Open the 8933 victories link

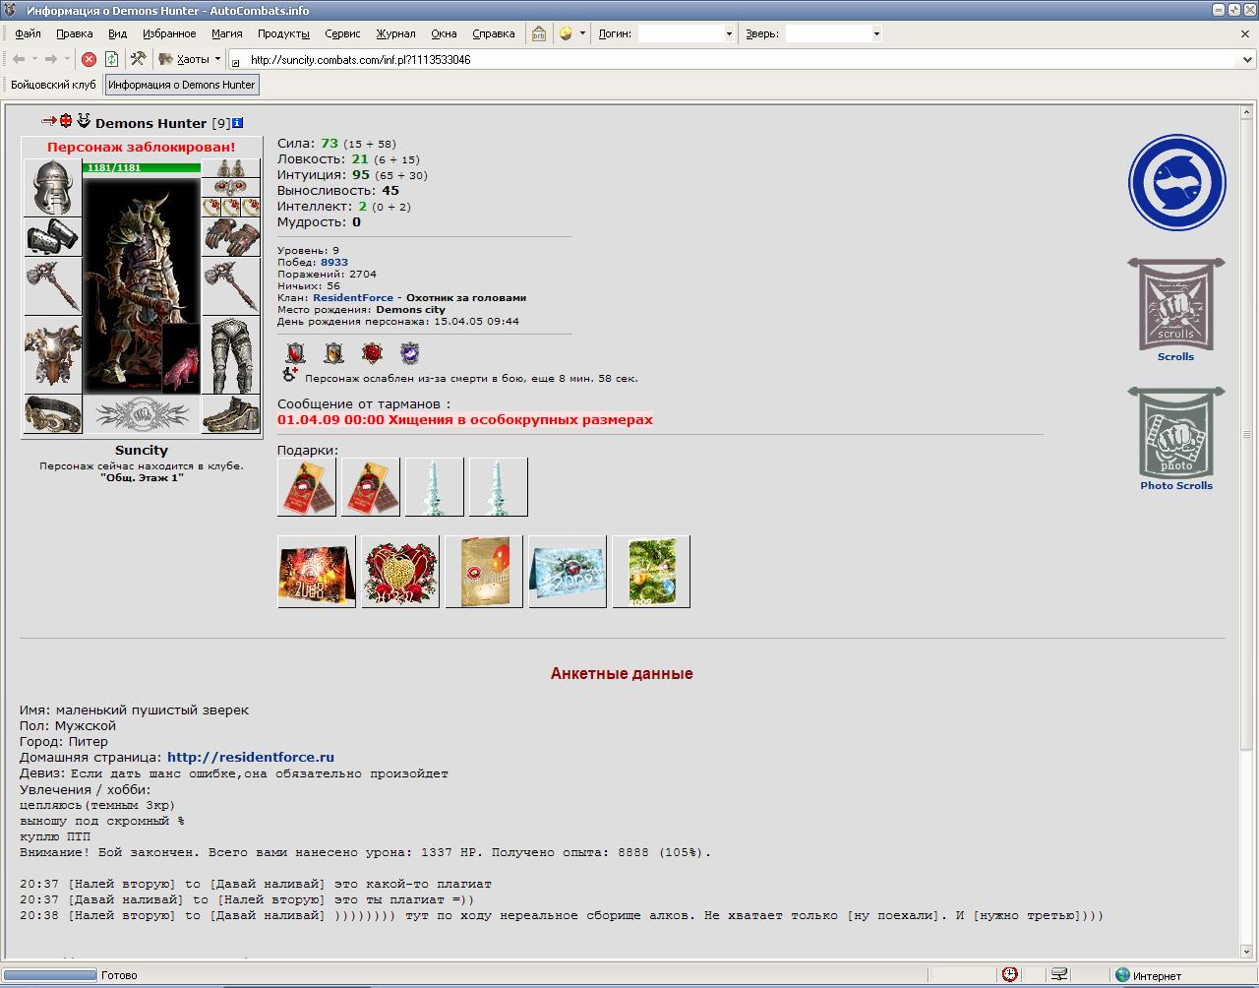click(334, 262)
